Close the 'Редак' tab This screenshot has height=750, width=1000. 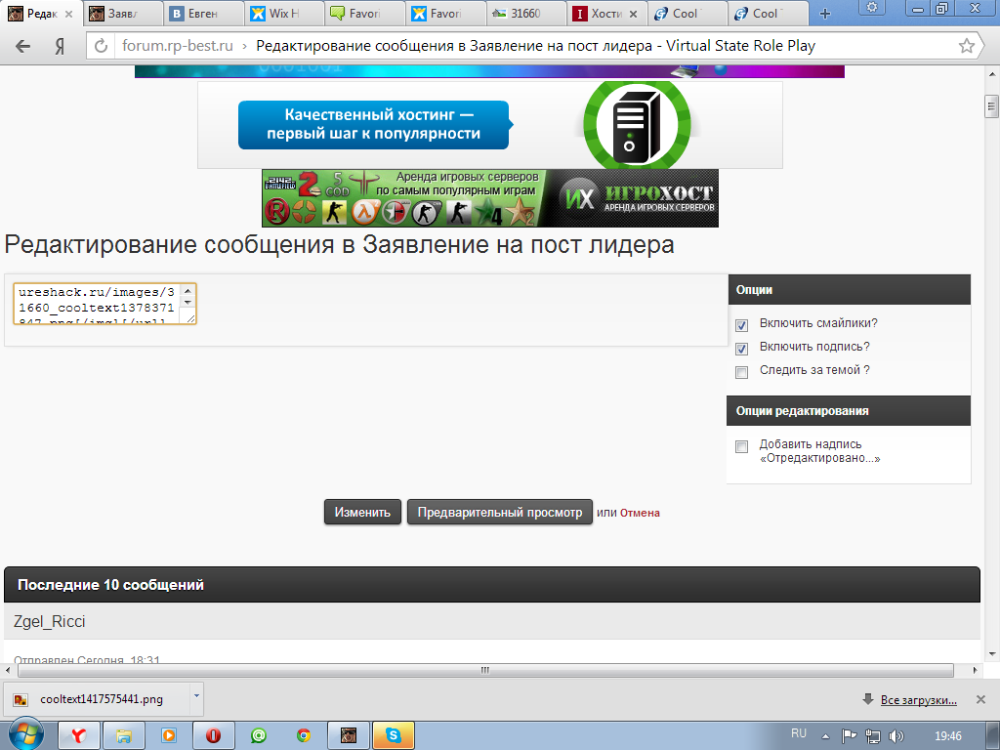pos(69,14)
